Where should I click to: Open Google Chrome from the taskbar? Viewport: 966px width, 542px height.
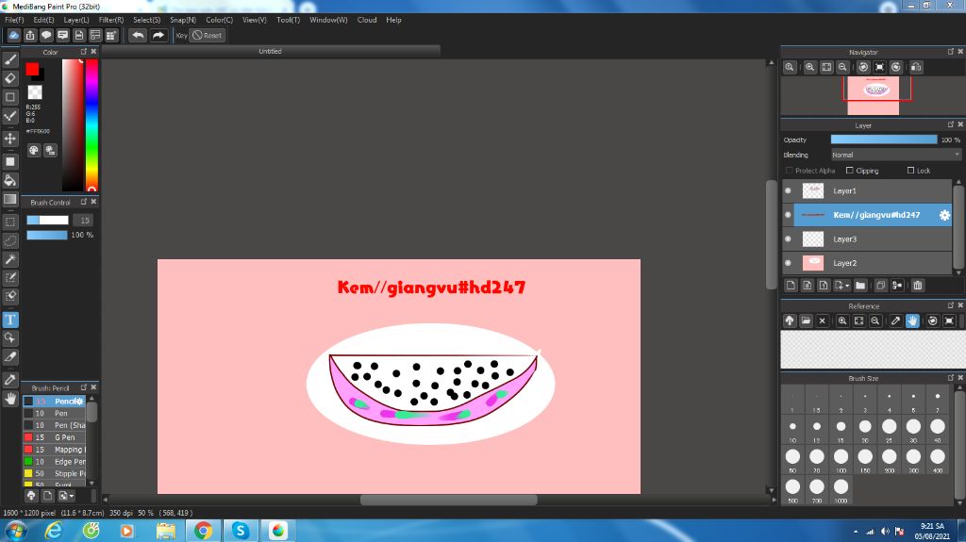[x=203, y=531]
